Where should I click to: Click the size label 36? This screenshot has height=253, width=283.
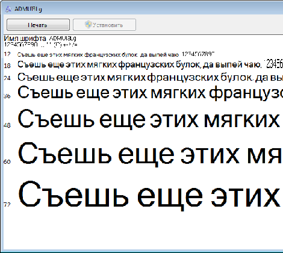[7, 96]
